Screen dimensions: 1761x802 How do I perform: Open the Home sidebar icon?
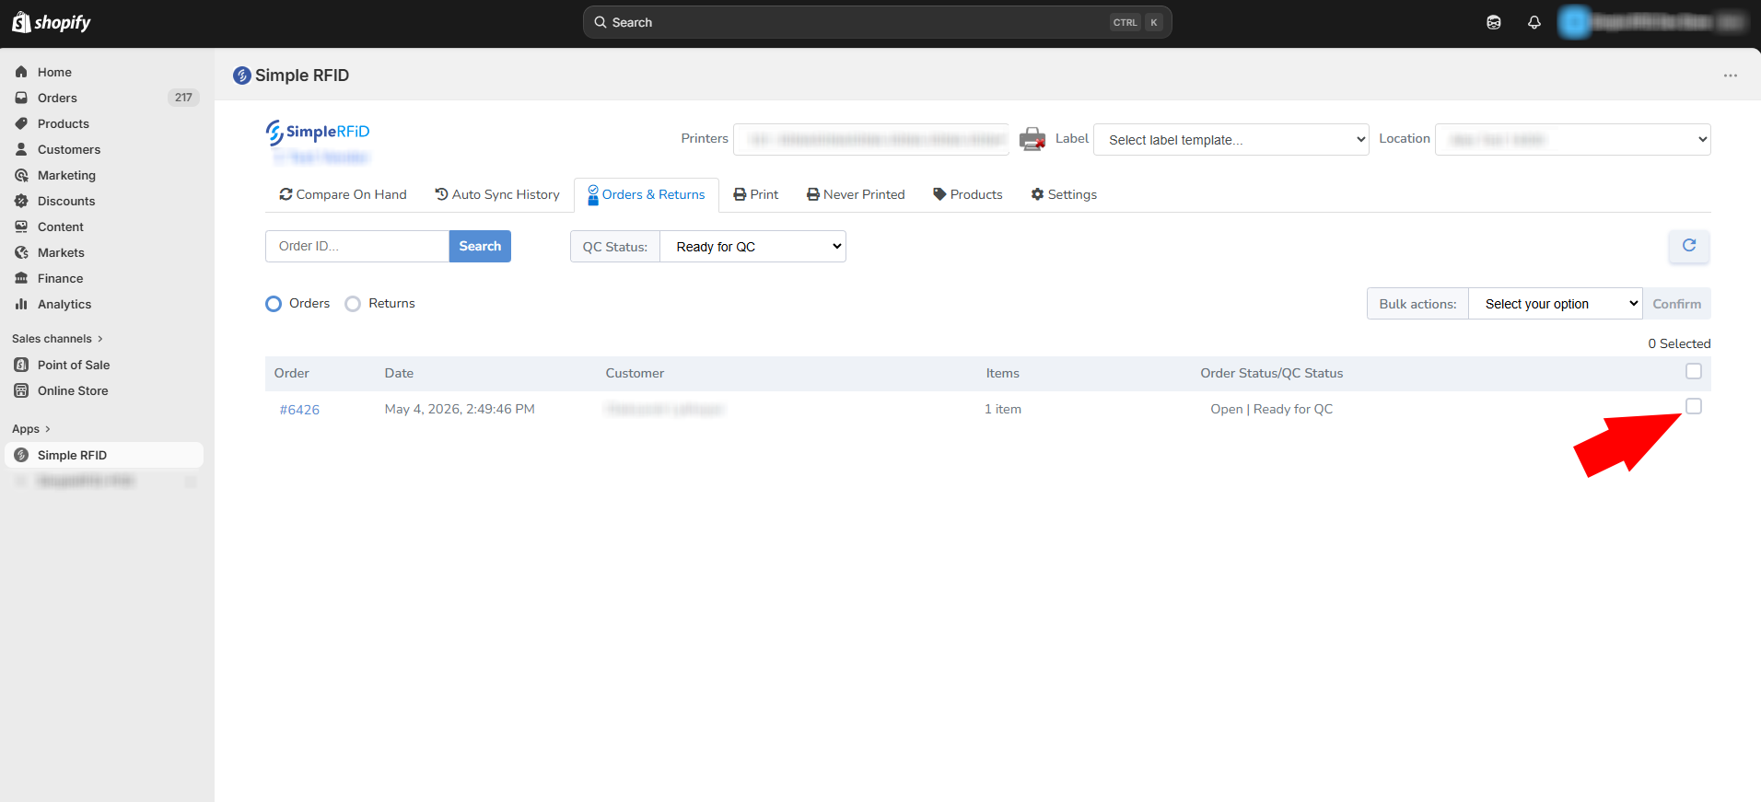(21, 72)
